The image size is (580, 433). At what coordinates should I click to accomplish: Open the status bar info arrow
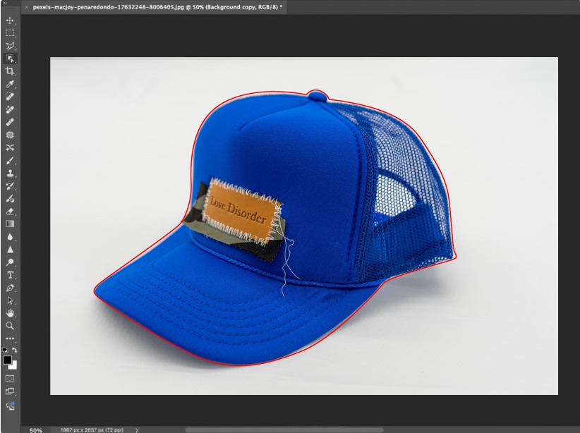[136, 429]
